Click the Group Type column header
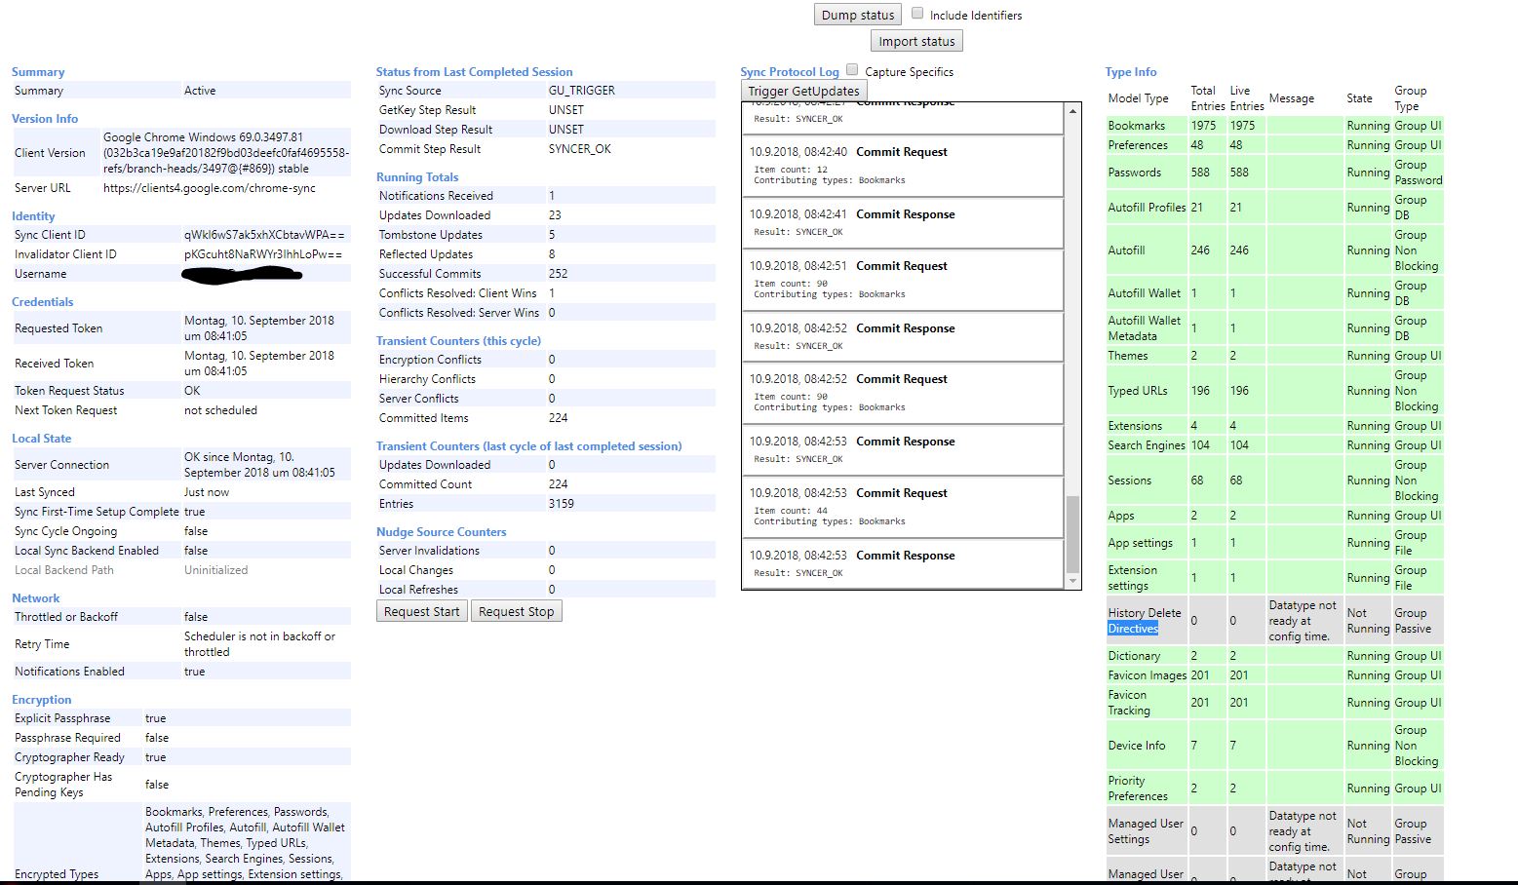 coord(1410,98)
